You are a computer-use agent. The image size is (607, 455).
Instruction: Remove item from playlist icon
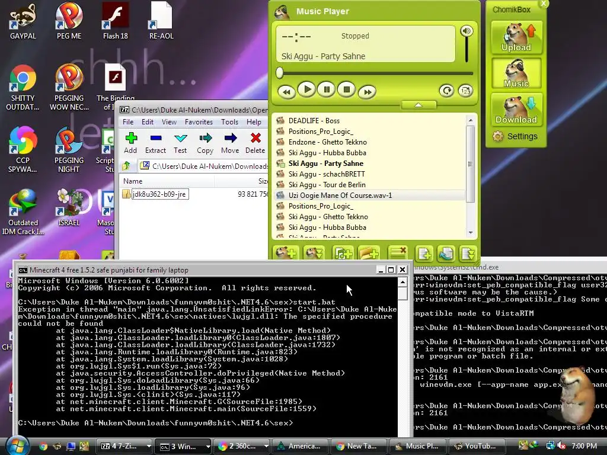pos(398,254)
